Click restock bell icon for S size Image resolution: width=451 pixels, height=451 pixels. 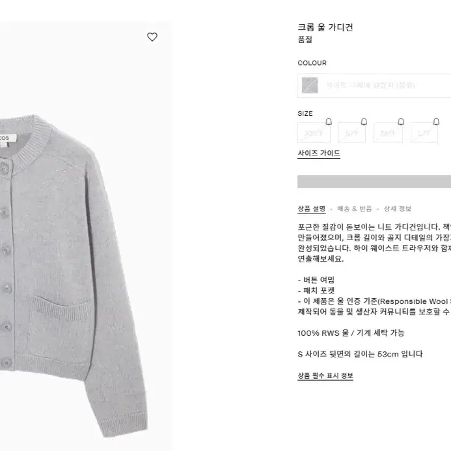tap(364, 122)
